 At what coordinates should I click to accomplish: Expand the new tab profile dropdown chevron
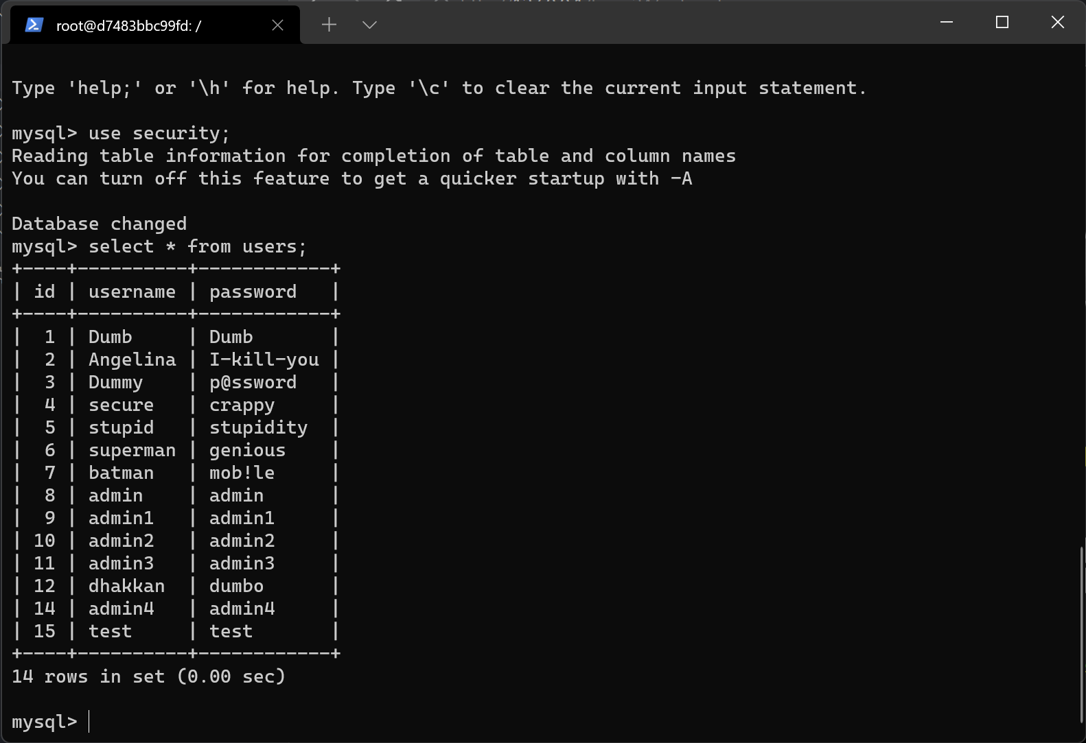tap(369, 25)
